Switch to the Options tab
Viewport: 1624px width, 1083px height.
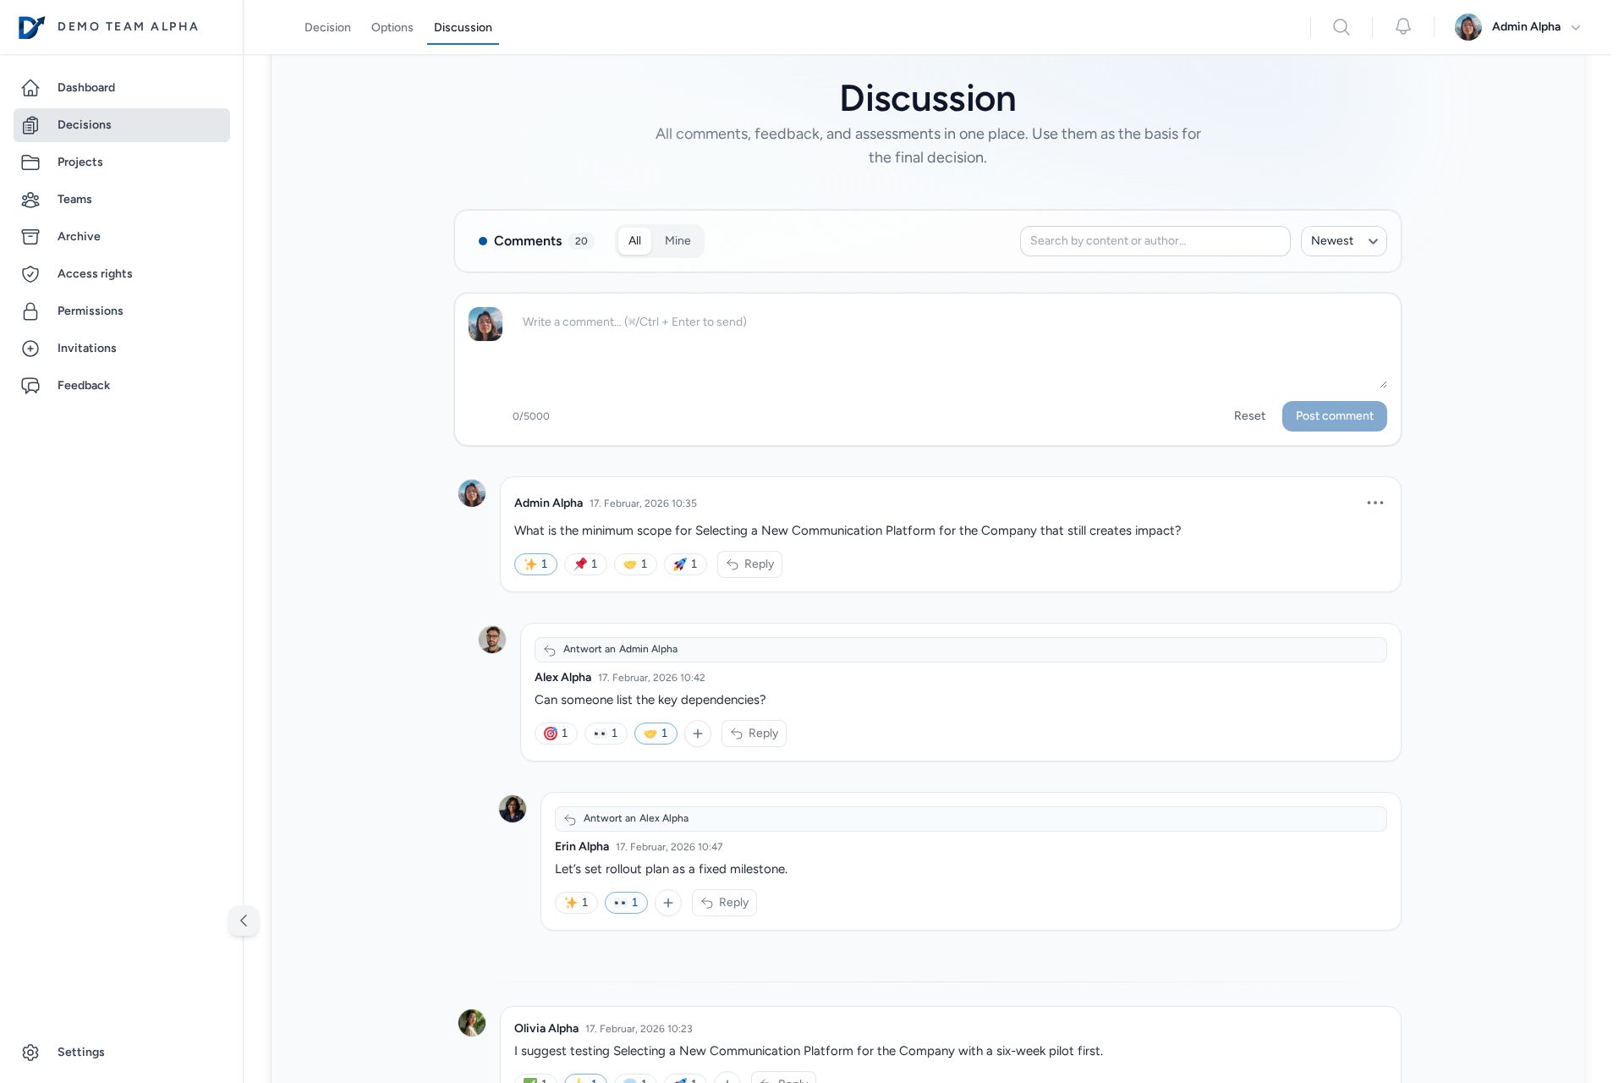tap(392, 27)
